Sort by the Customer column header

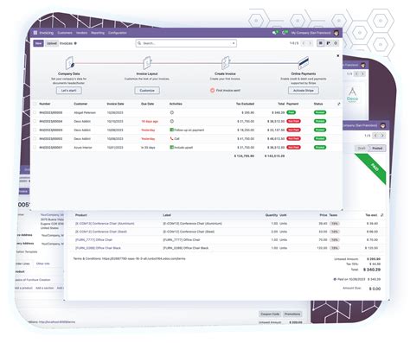[80, 104]
